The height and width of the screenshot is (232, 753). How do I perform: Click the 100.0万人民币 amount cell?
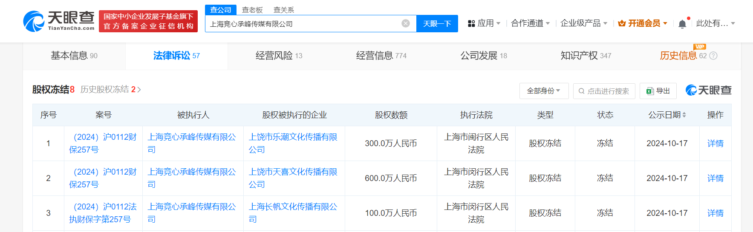(x=391, y=213)
